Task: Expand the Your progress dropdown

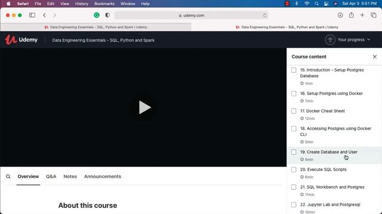Action: click(x=354, y=40)
